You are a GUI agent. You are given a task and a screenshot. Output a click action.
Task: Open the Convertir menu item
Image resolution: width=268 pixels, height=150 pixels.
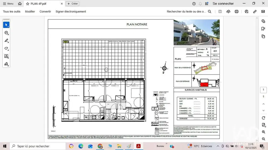(x=45, y=12)
